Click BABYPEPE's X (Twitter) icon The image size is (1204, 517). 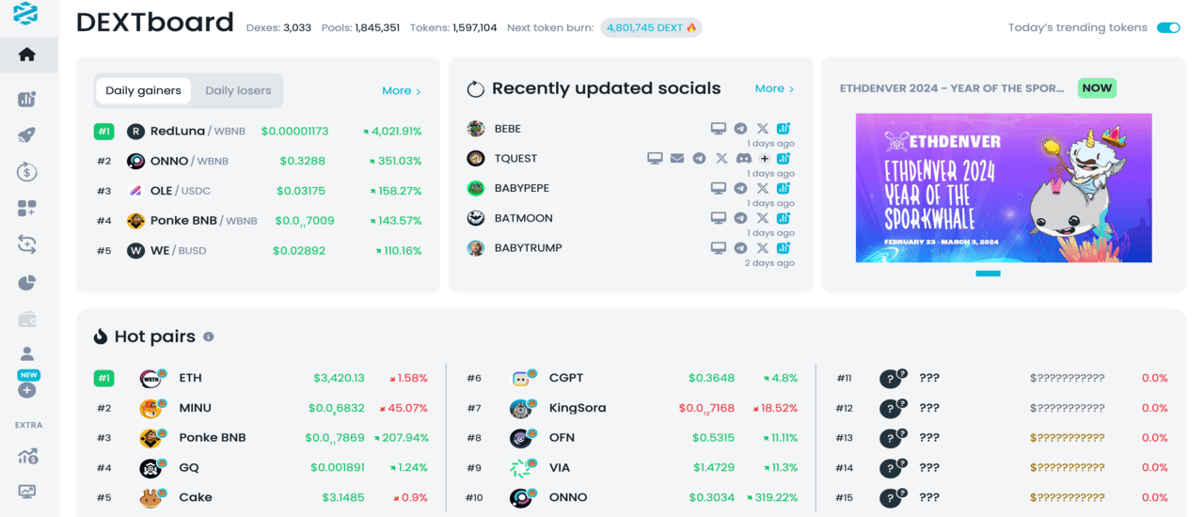[762, 188]
